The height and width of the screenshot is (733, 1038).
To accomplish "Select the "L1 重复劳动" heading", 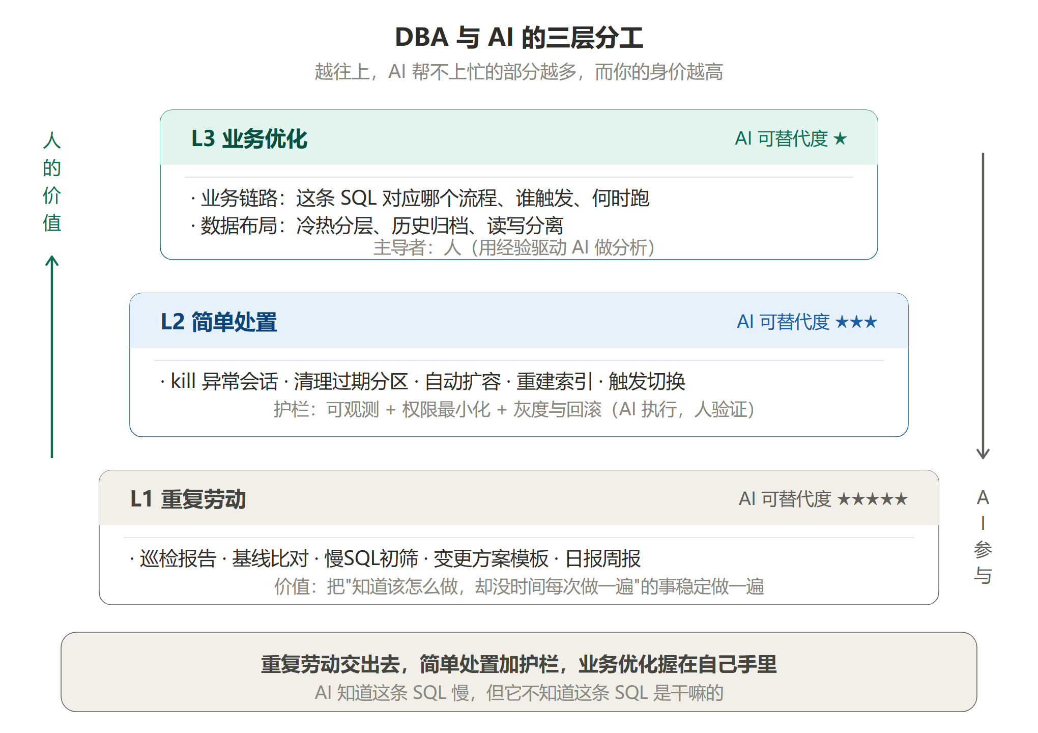I will [188, 499].
